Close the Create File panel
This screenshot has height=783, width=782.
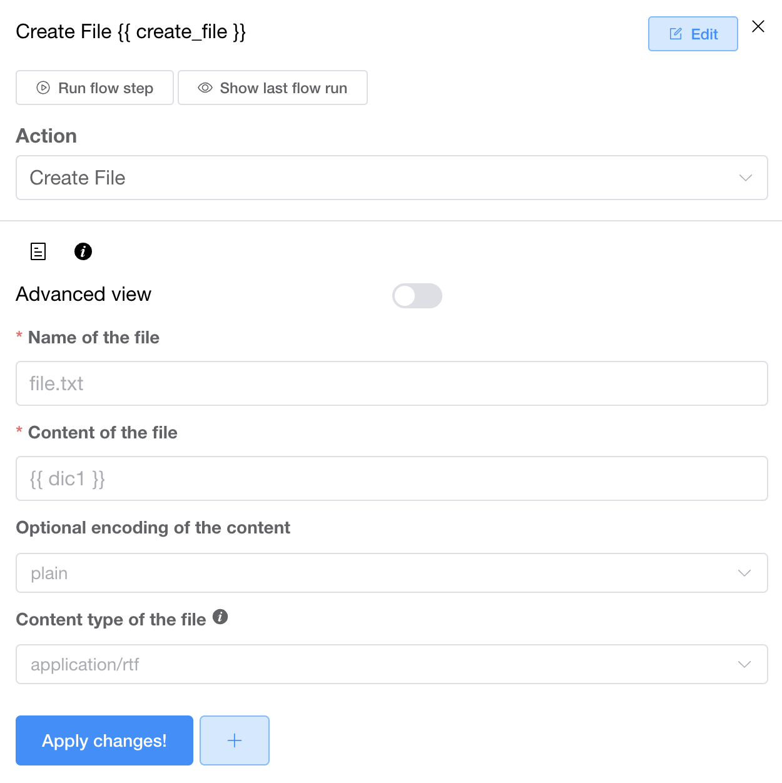click(758, 26)
